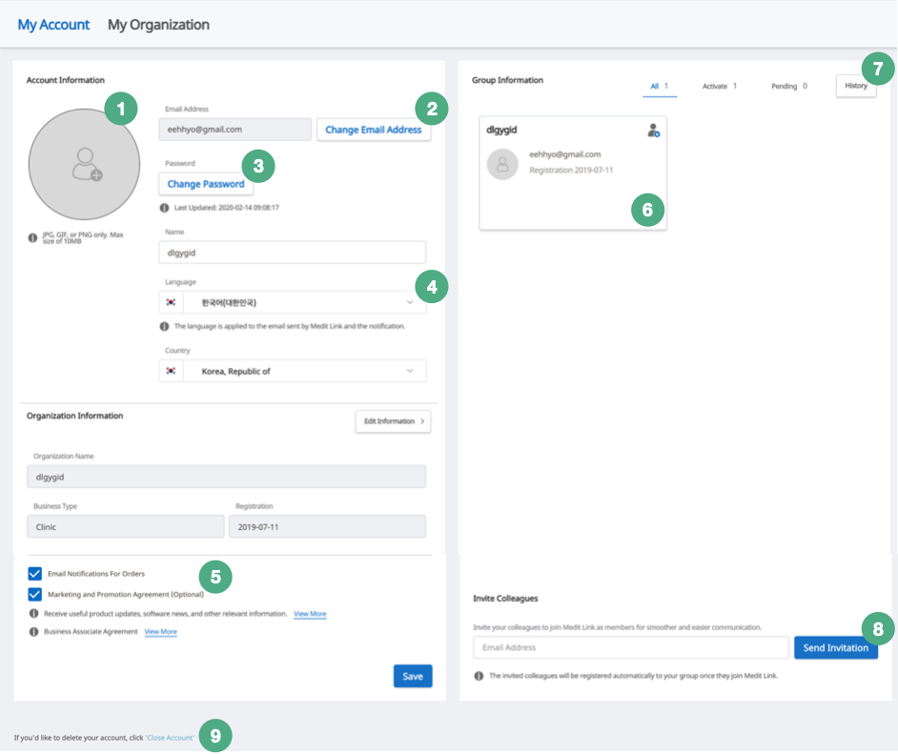Click the Korean flag icon in Language field

[x=171, y=302]
